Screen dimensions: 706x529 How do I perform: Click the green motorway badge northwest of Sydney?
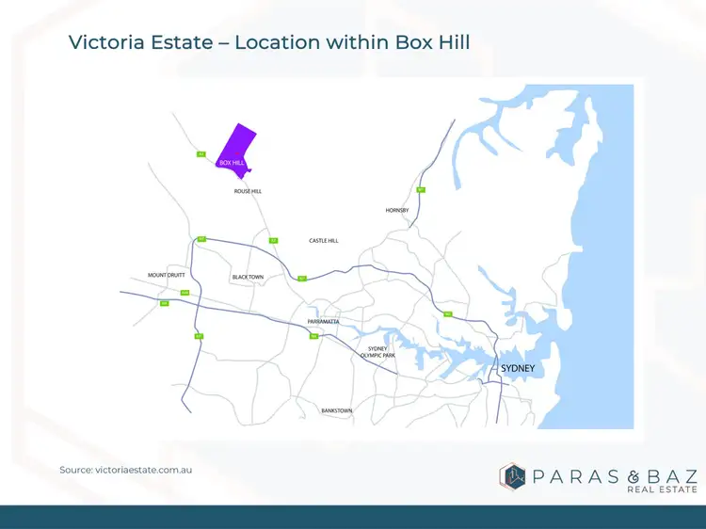[447, 315]
